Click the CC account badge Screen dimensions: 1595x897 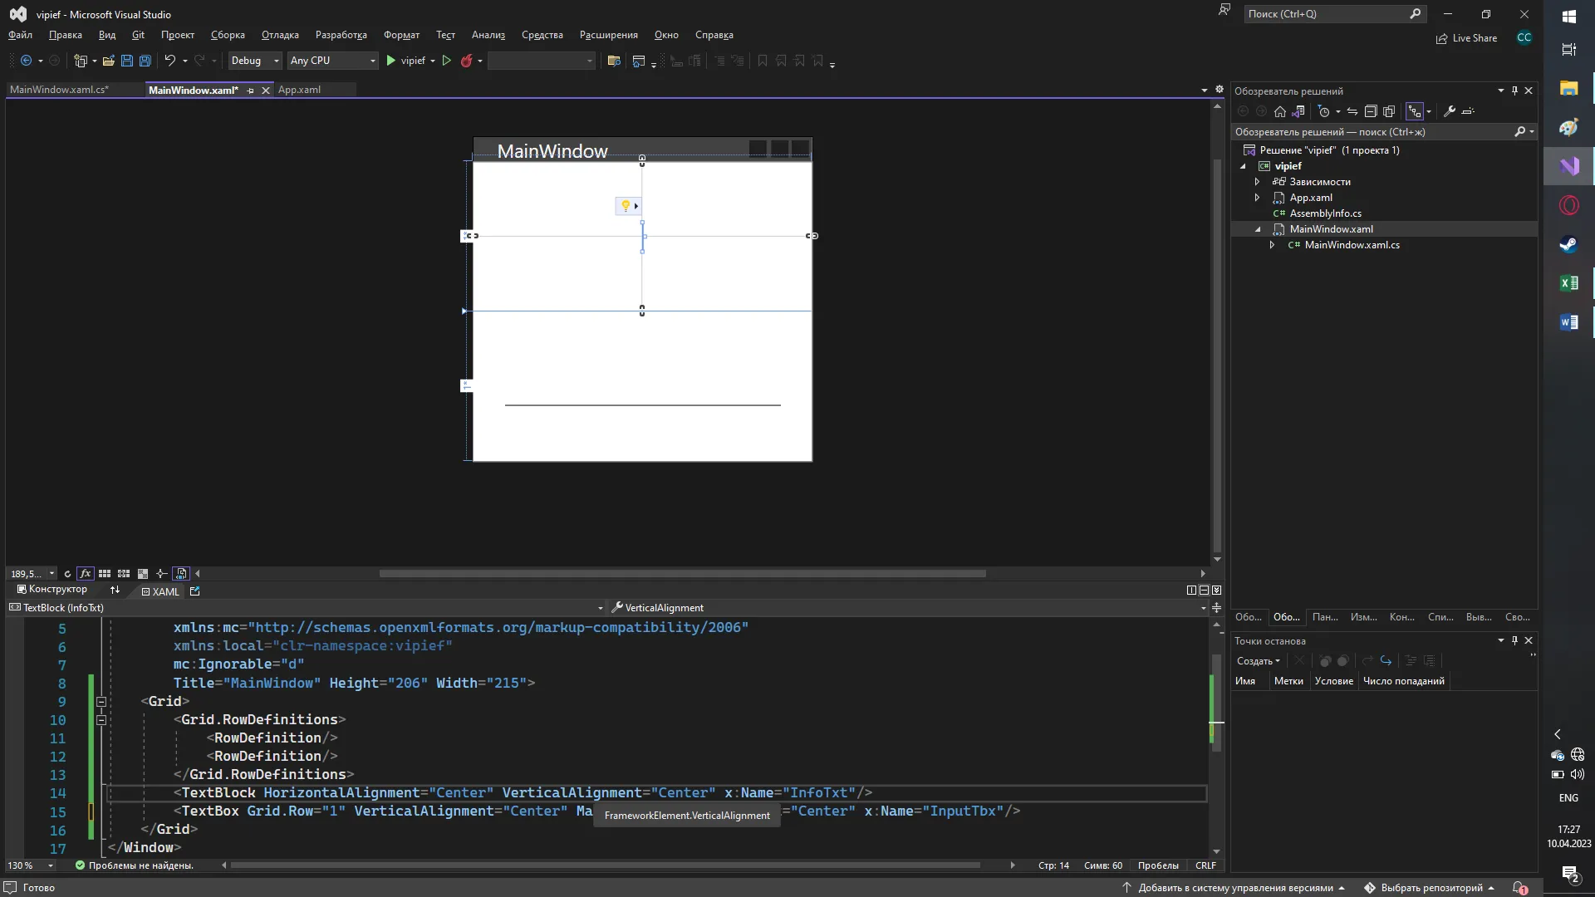[1524, 37]
